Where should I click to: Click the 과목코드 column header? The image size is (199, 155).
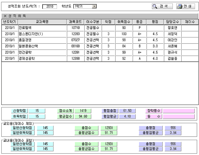[x=75, y=22]
